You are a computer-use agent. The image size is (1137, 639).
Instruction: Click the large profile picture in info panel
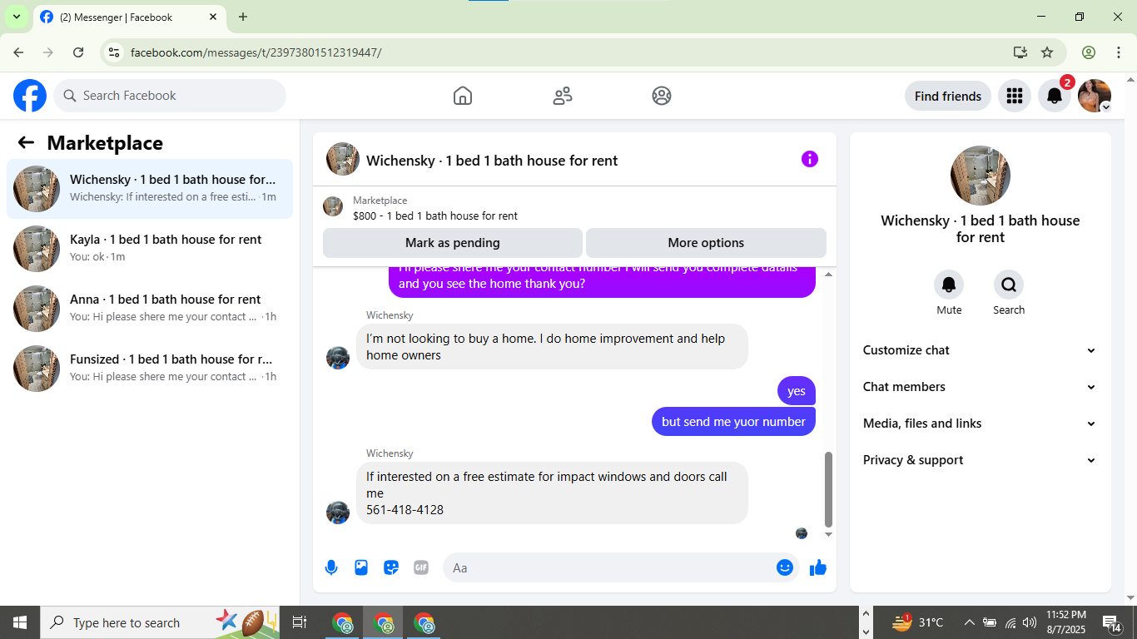tap(981, 176)
